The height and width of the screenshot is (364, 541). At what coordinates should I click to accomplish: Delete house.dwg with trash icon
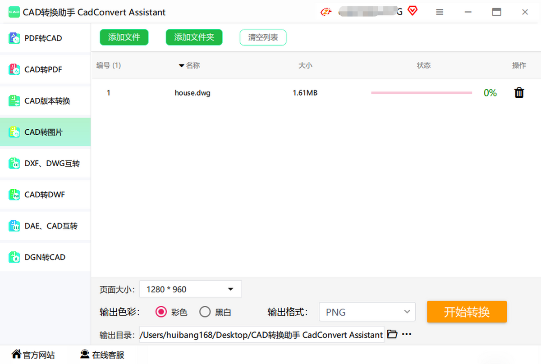519,93
